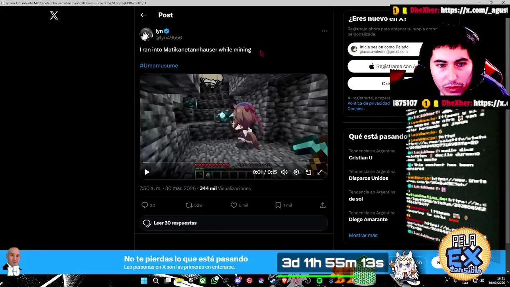Viewport: 510px width, 287px height.
Task: Open lyn's profile avatar
Action: click(x=146, y=34)
